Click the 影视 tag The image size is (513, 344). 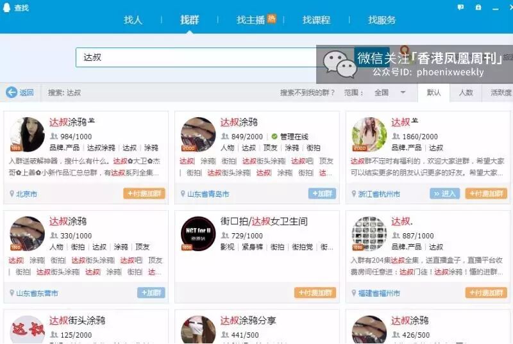228,247
